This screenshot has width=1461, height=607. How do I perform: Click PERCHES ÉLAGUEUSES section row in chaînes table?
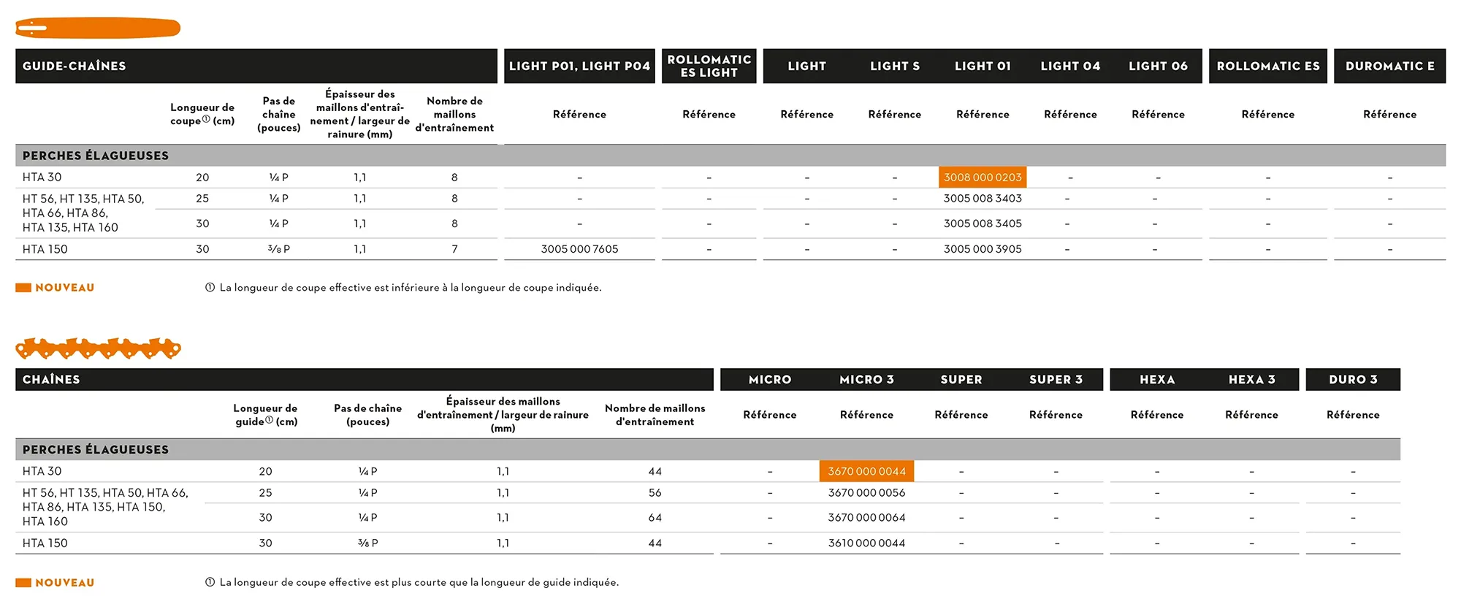pyautogui.click(x=708, y=450)
